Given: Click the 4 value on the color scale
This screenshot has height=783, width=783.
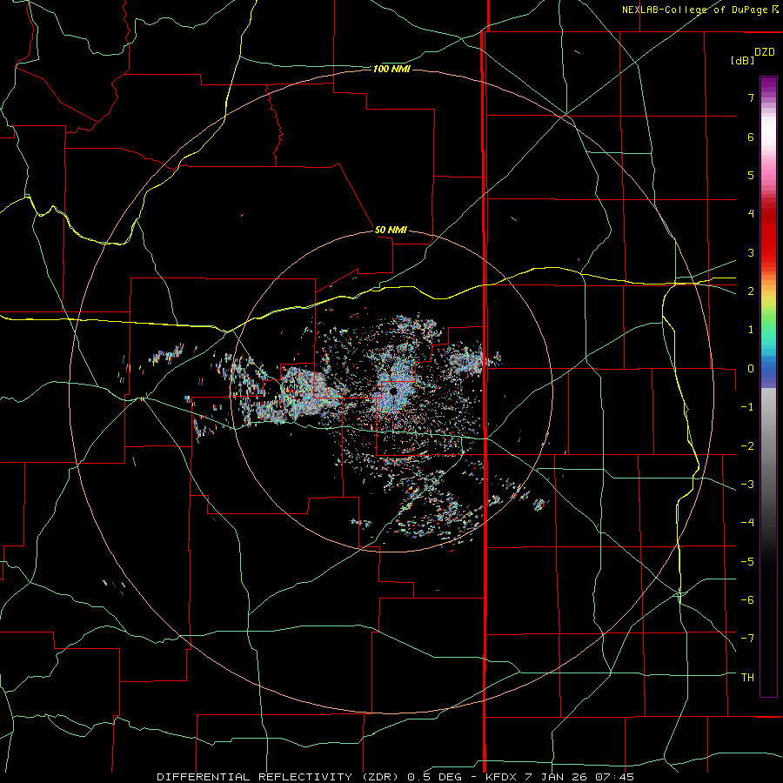Looking at the screenshot, I should coord(751,214).
